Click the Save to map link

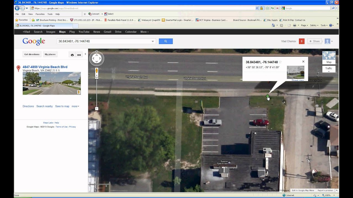tap(62, 106)
